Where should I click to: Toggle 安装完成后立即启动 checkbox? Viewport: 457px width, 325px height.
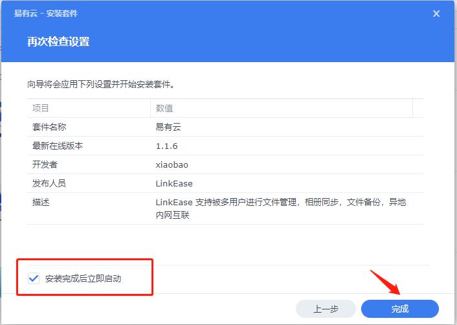(x=34, y=278)
